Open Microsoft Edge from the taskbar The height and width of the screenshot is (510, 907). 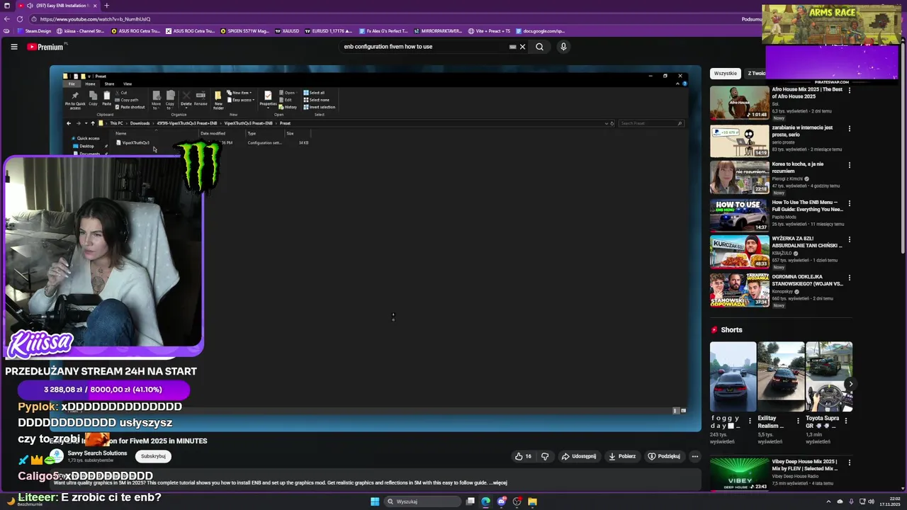point(485,501)
